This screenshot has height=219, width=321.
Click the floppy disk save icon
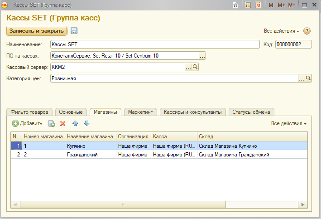coord(74,31)
